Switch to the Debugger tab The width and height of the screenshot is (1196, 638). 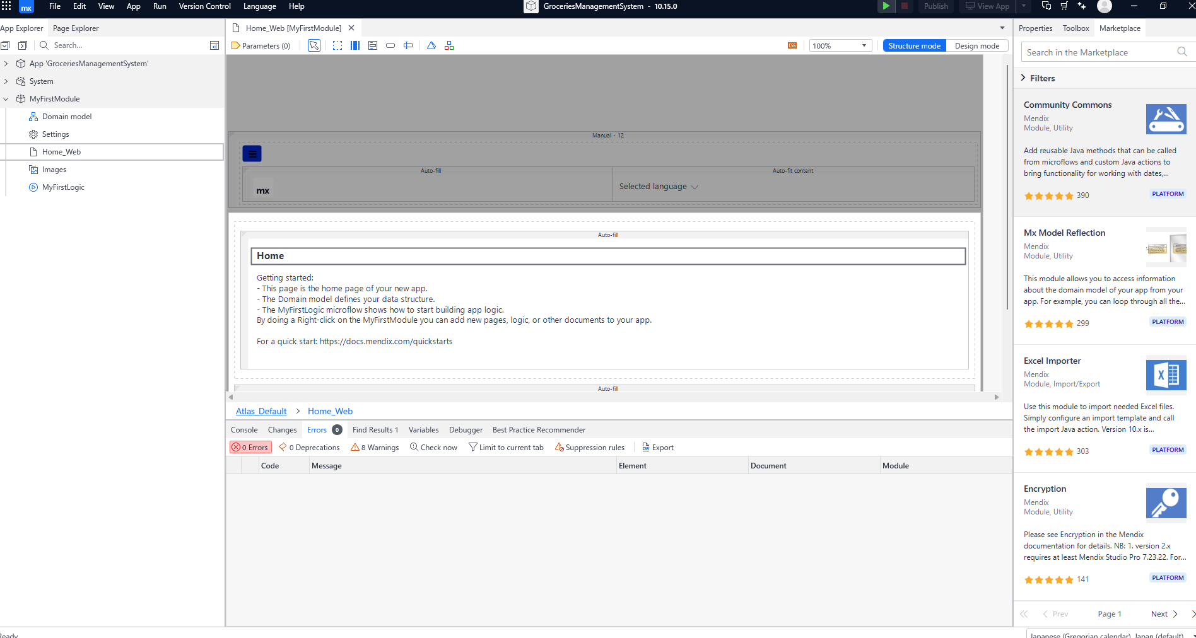[x=465, y=429]
